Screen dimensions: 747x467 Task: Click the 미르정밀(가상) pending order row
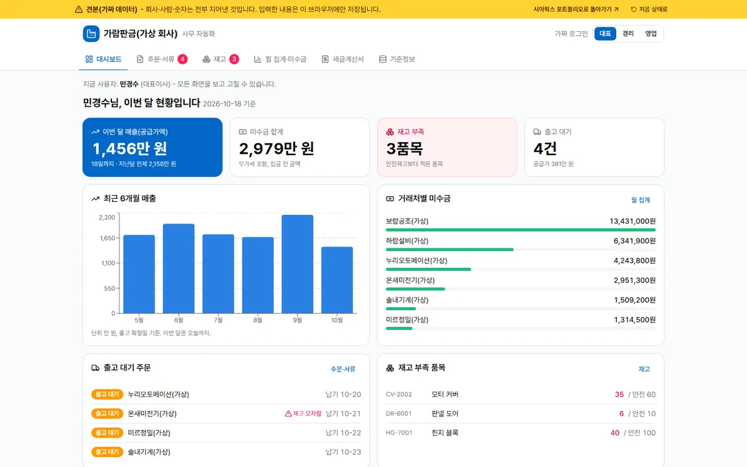click(226, 433)
